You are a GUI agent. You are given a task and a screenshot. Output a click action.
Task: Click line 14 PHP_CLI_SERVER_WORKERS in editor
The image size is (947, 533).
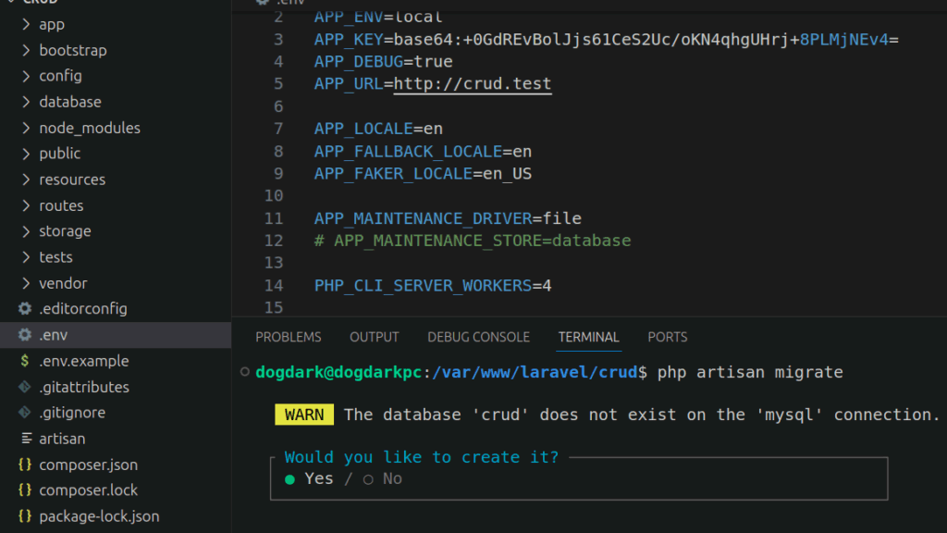[423, 286]
